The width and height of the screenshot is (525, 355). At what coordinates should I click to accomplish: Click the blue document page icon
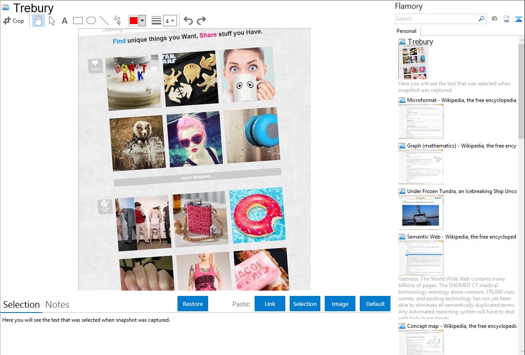tap(507, 19)
